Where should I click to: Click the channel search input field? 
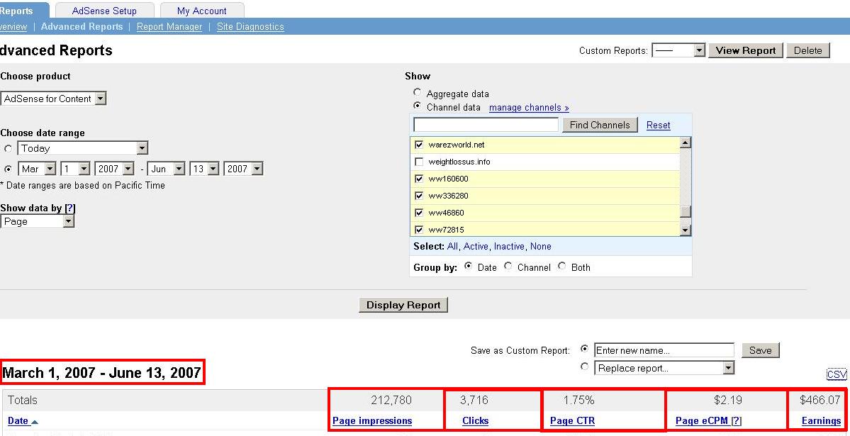pos(486,125)
